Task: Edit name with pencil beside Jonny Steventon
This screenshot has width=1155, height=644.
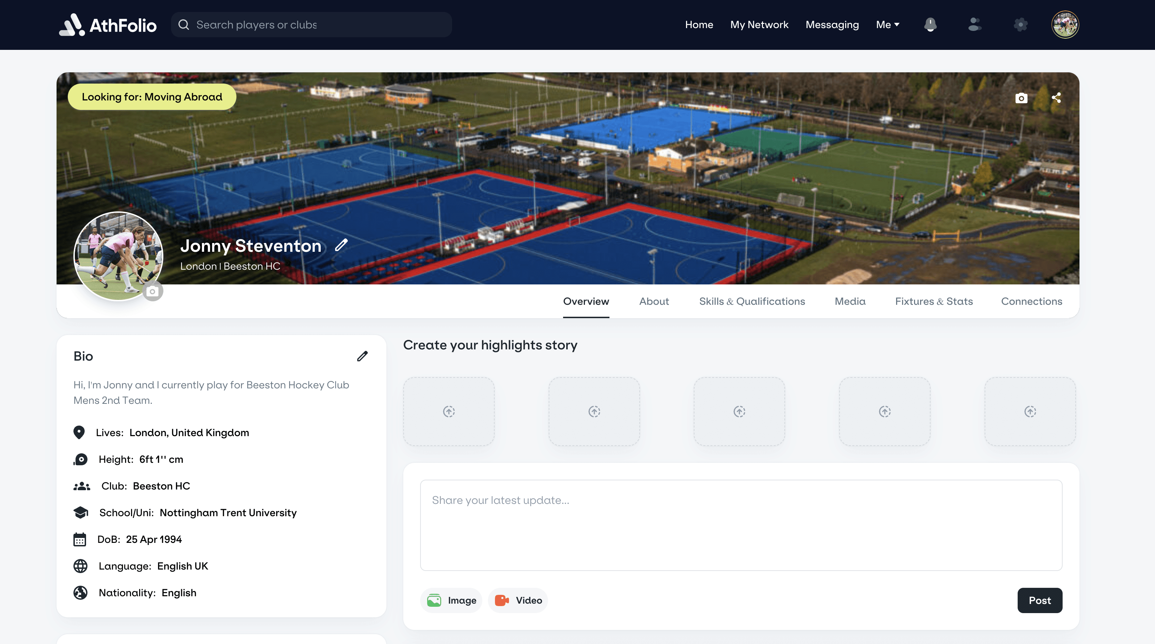Action: pos(341,245)
